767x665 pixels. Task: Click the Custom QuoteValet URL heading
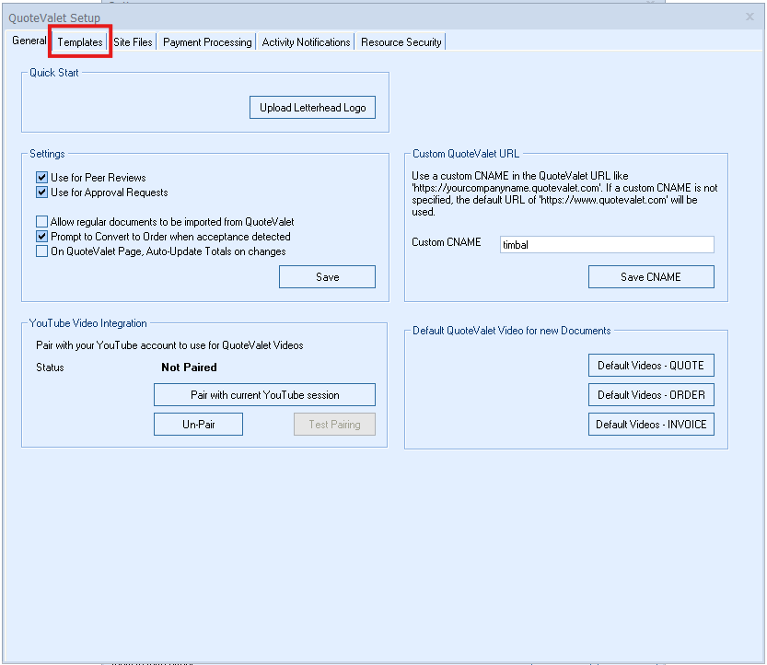466,154
